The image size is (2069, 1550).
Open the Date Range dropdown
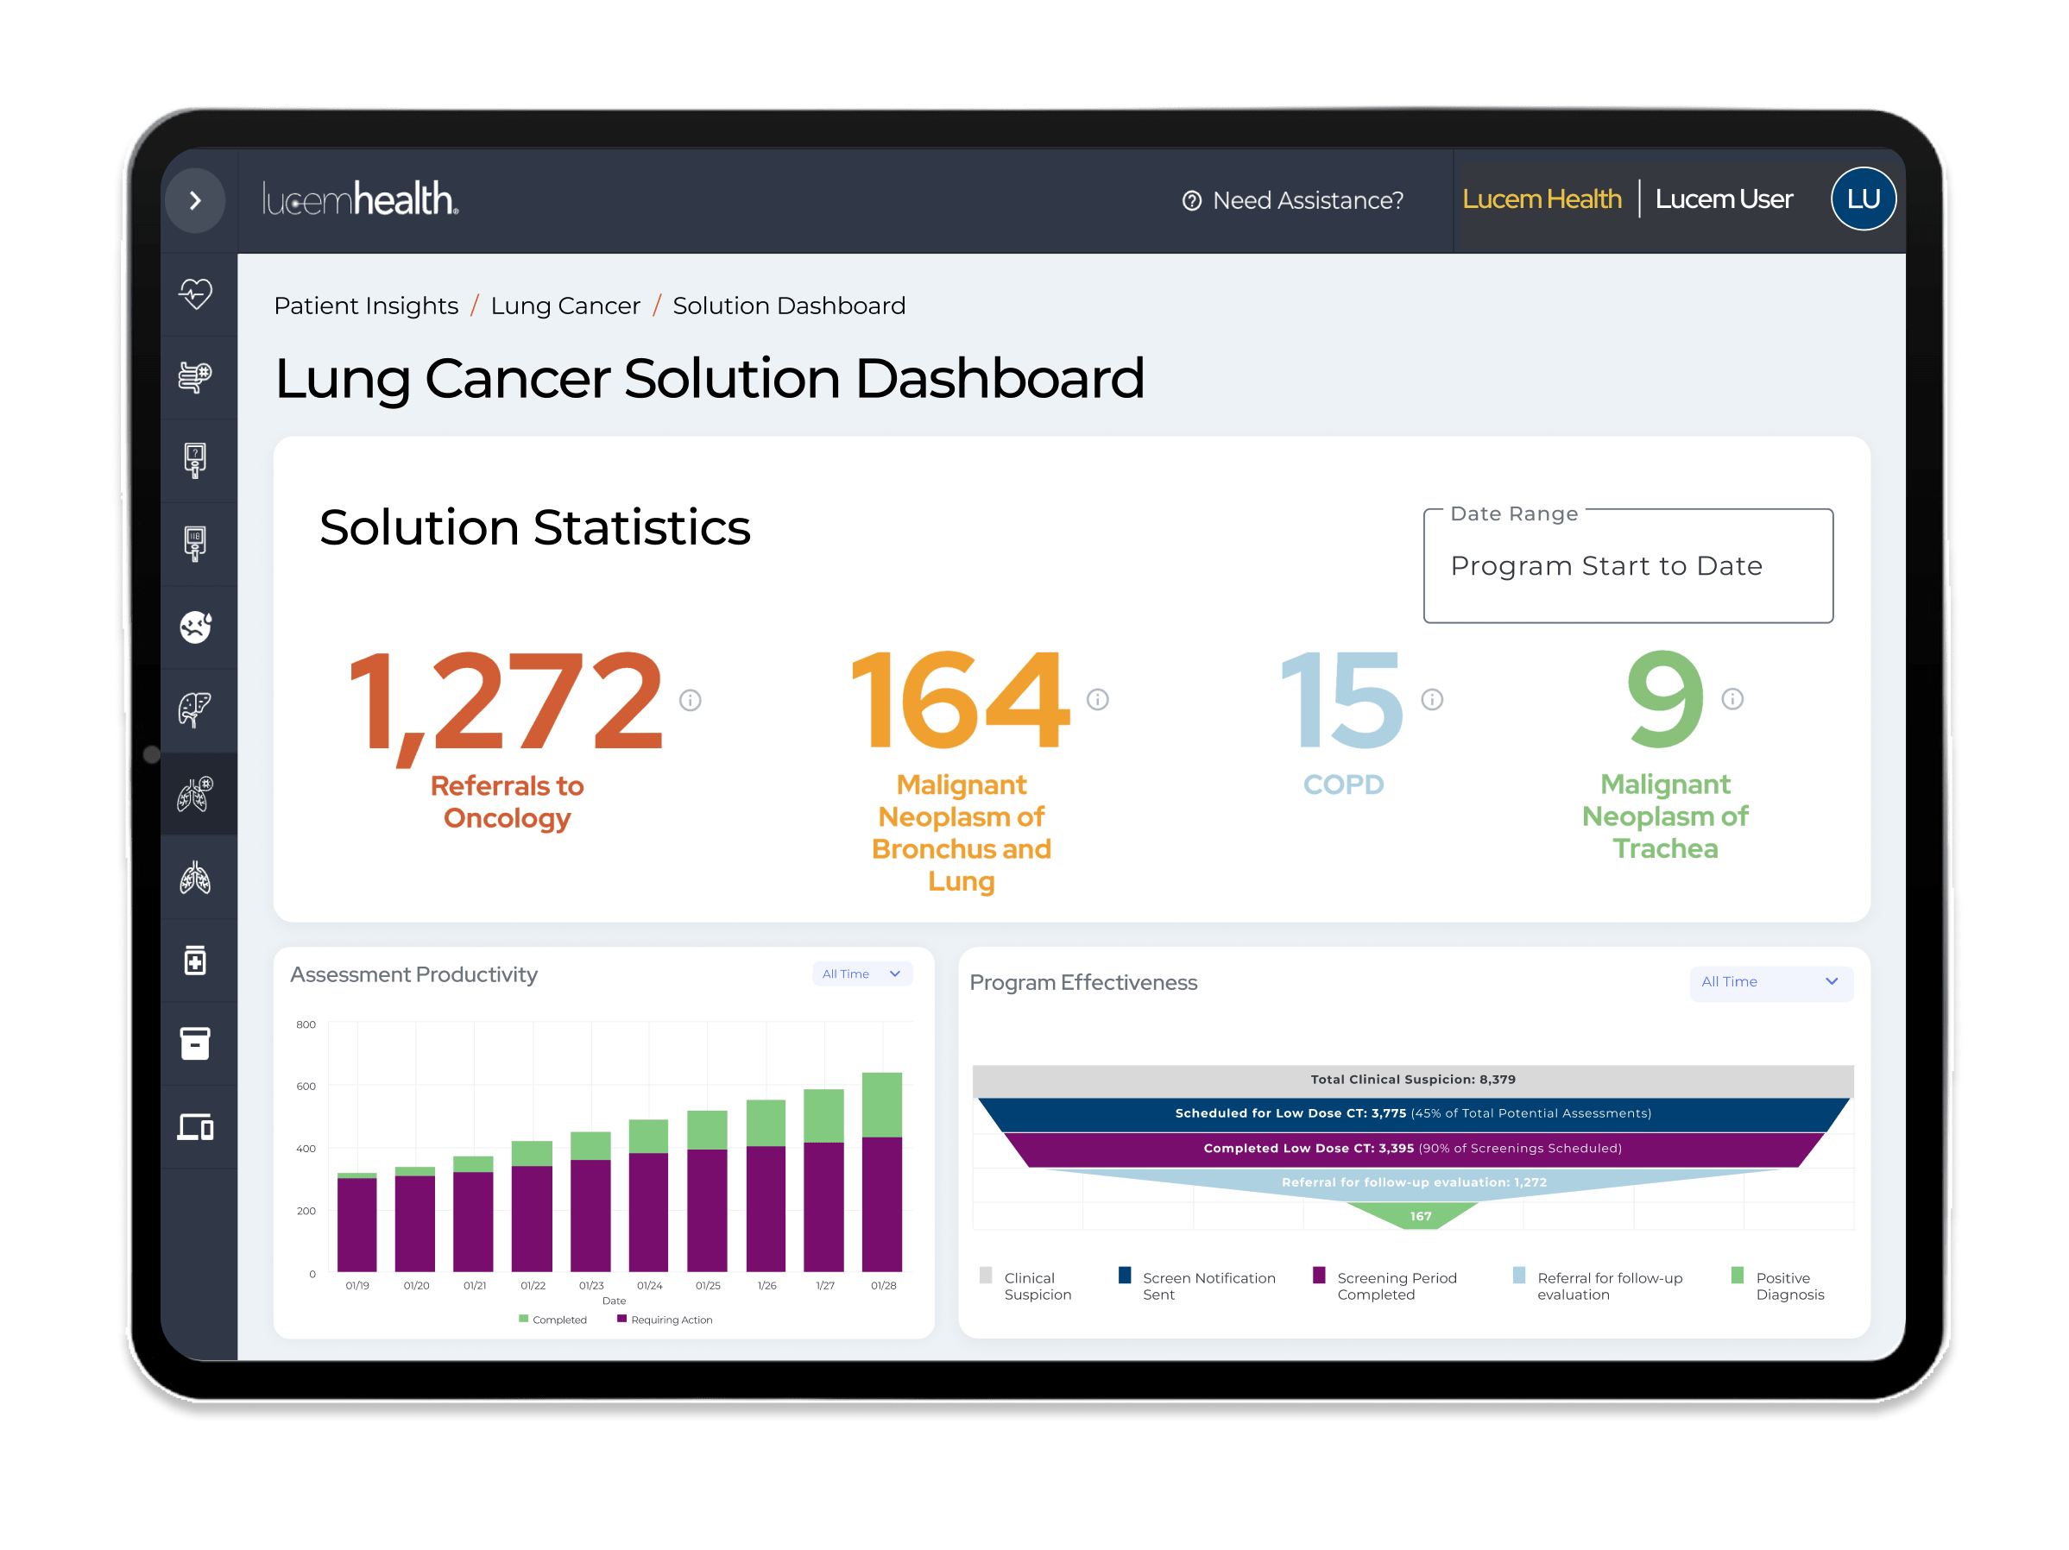[1628, 566]
